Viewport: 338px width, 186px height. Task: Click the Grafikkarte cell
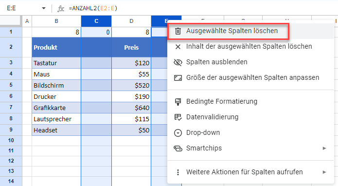56,108
